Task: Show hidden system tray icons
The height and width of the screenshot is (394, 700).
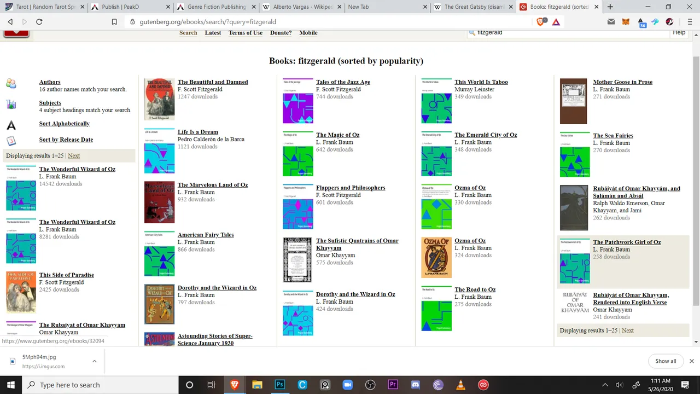Action: [x=605, y=385]
